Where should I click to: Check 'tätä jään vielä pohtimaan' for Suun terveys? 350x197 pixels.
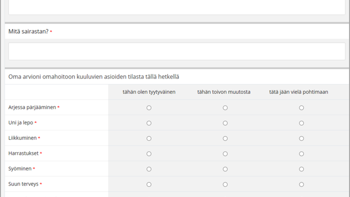[x=302, y=184]
